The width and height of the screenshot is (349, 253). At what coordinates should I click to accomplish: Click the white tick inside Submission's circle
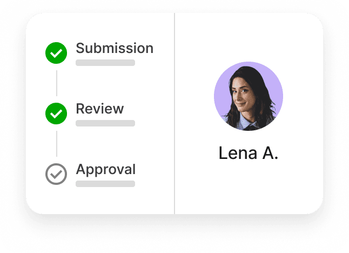point(56,54)
